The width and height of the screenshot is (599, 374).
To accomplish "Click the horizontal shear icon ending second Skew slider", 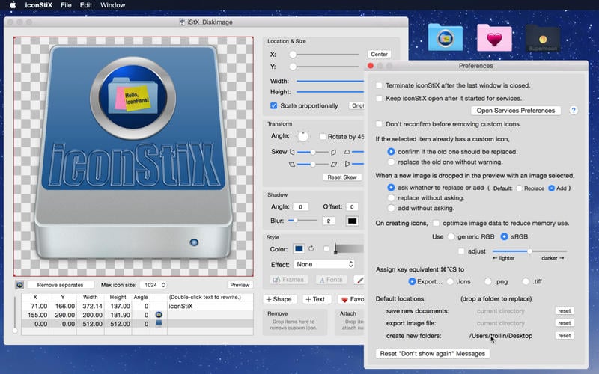I will [334, 164].
